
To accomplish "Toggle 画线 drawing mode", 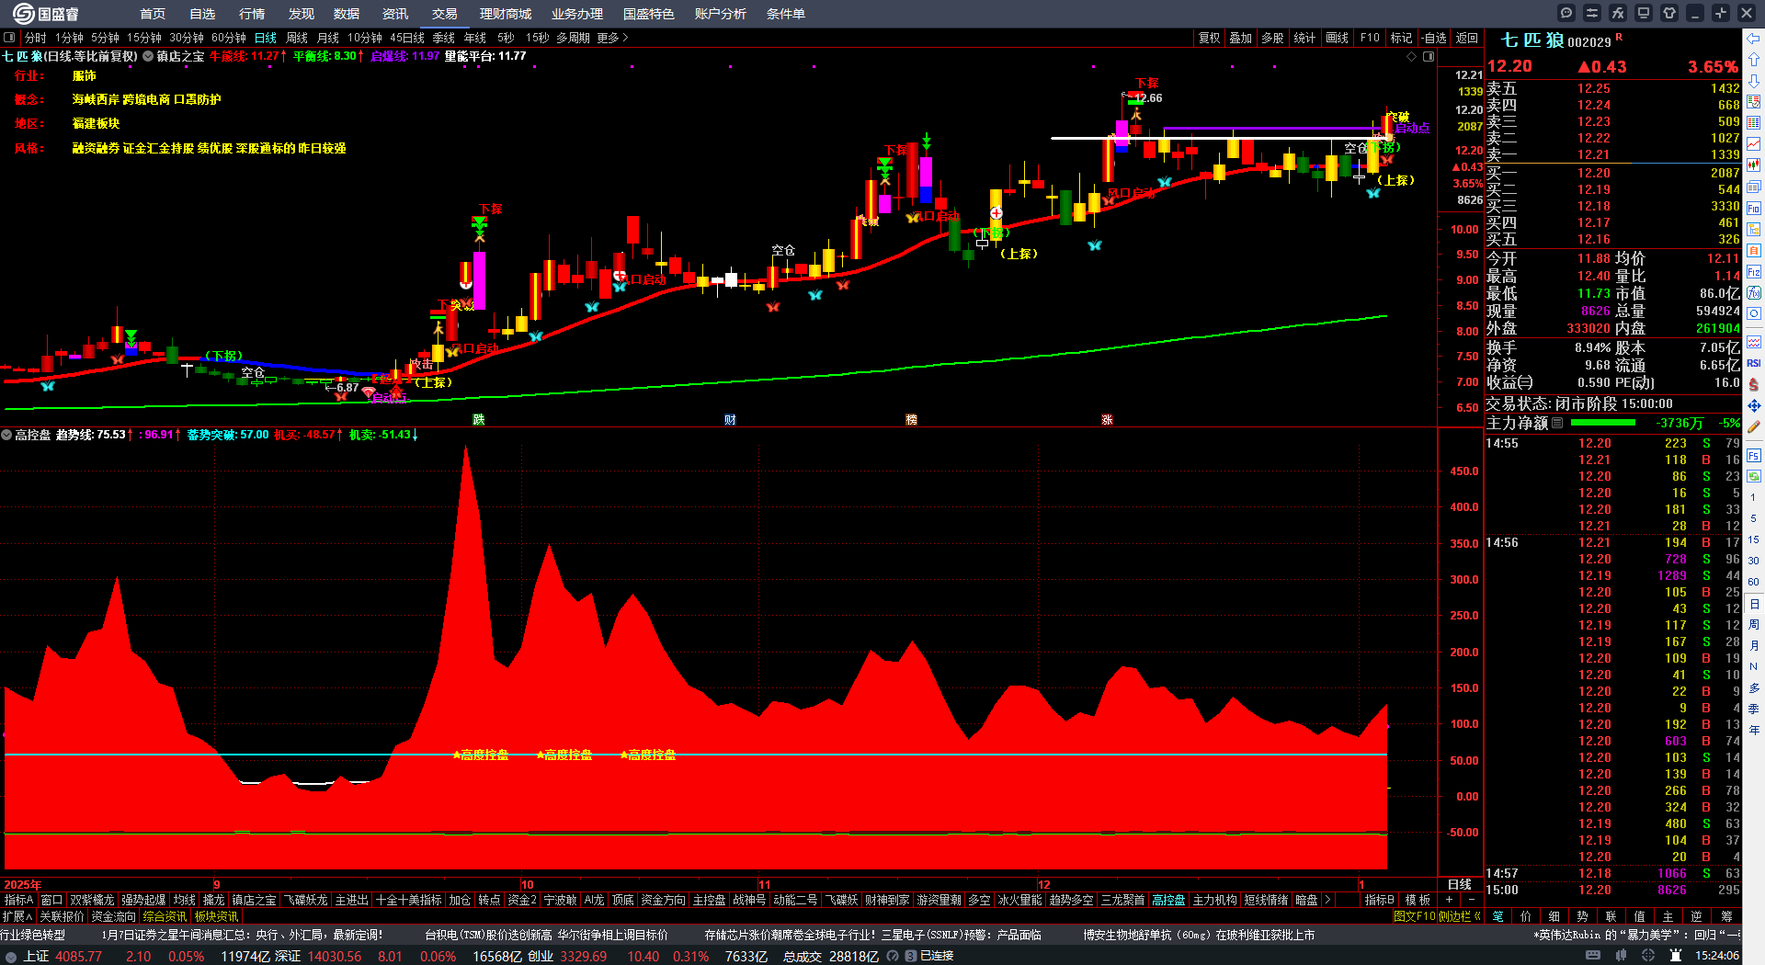I will [1338, 38].
